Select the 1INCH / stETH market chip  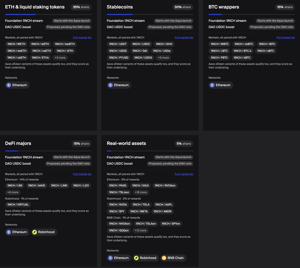tap(40, 44)
